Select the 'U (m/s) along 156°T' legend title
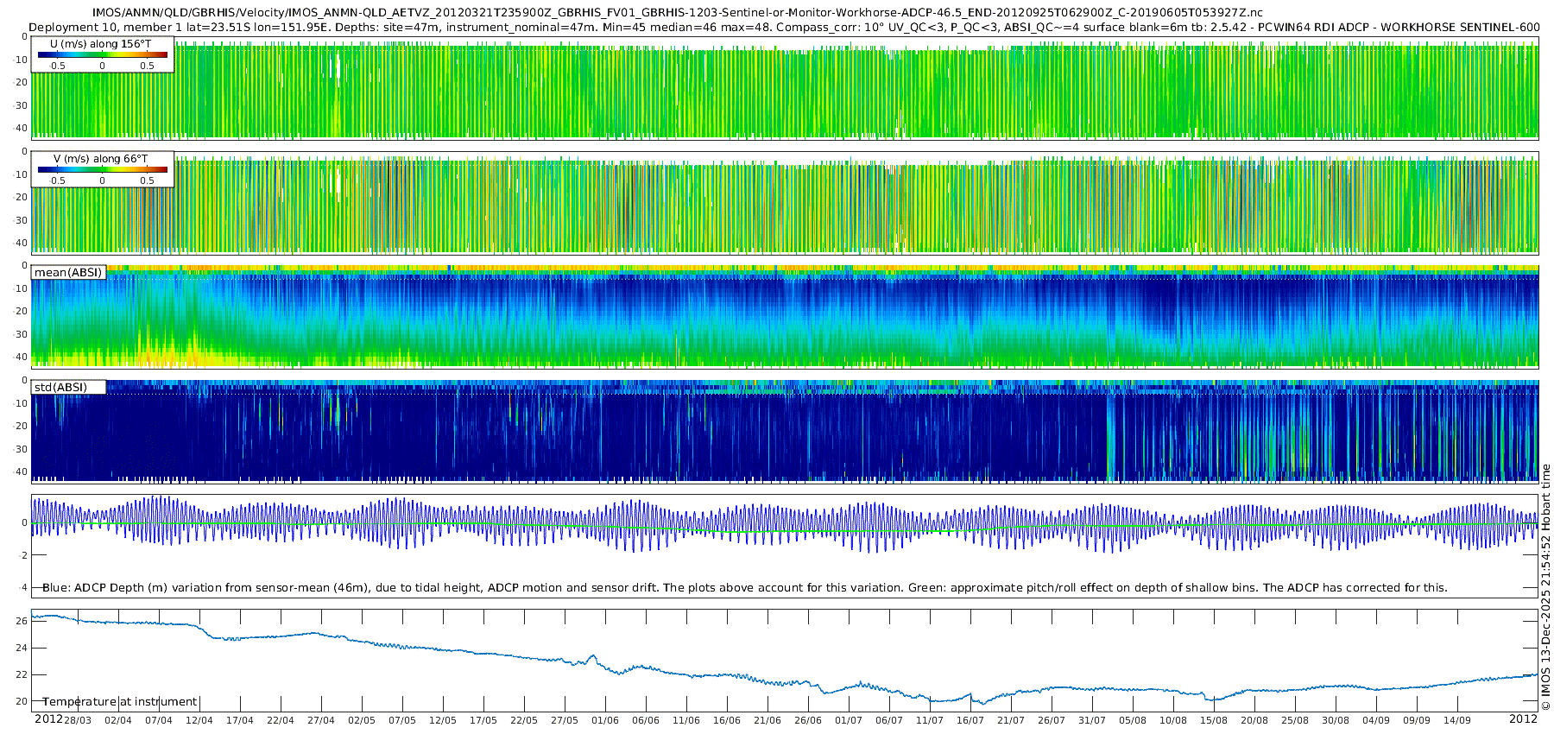The image size is (1554, 734). pos(100,44)
